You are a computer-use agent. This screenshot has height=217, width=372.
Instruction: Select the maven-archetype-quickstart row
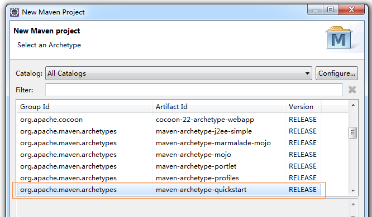(x=169, y=190)
